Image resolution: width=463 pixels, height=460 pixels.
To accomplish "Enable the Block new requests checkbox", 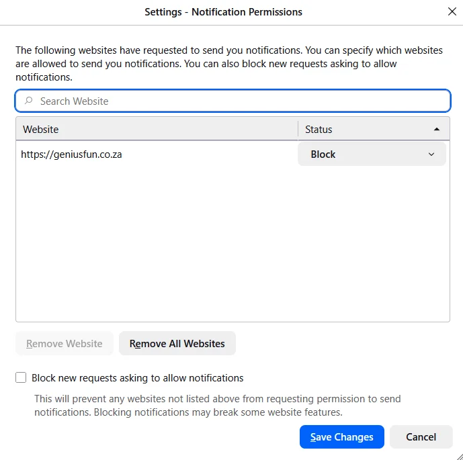I will coord(21,378).
